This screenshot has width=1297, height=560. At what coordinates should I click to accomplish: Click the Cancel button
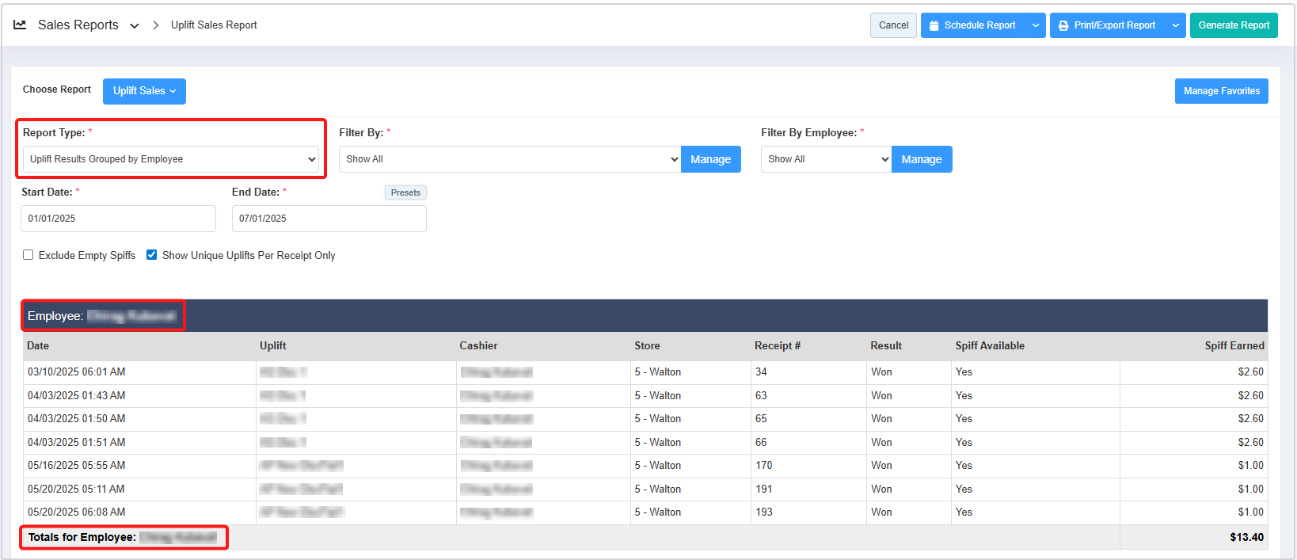coord(893,25)
